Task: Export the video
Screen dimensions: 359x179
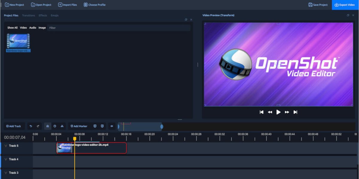Action: point(345,5)
